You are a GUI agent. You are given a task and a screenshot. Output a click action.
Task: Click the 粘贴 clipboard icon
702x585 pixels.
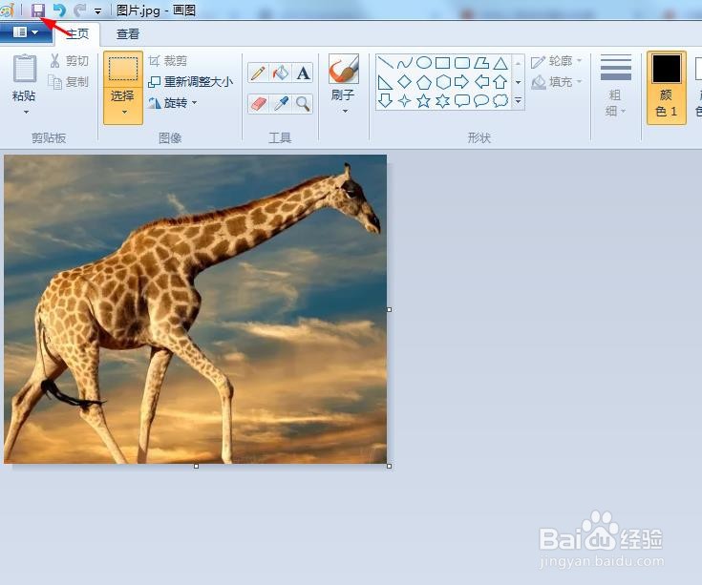tap(25, 68)
